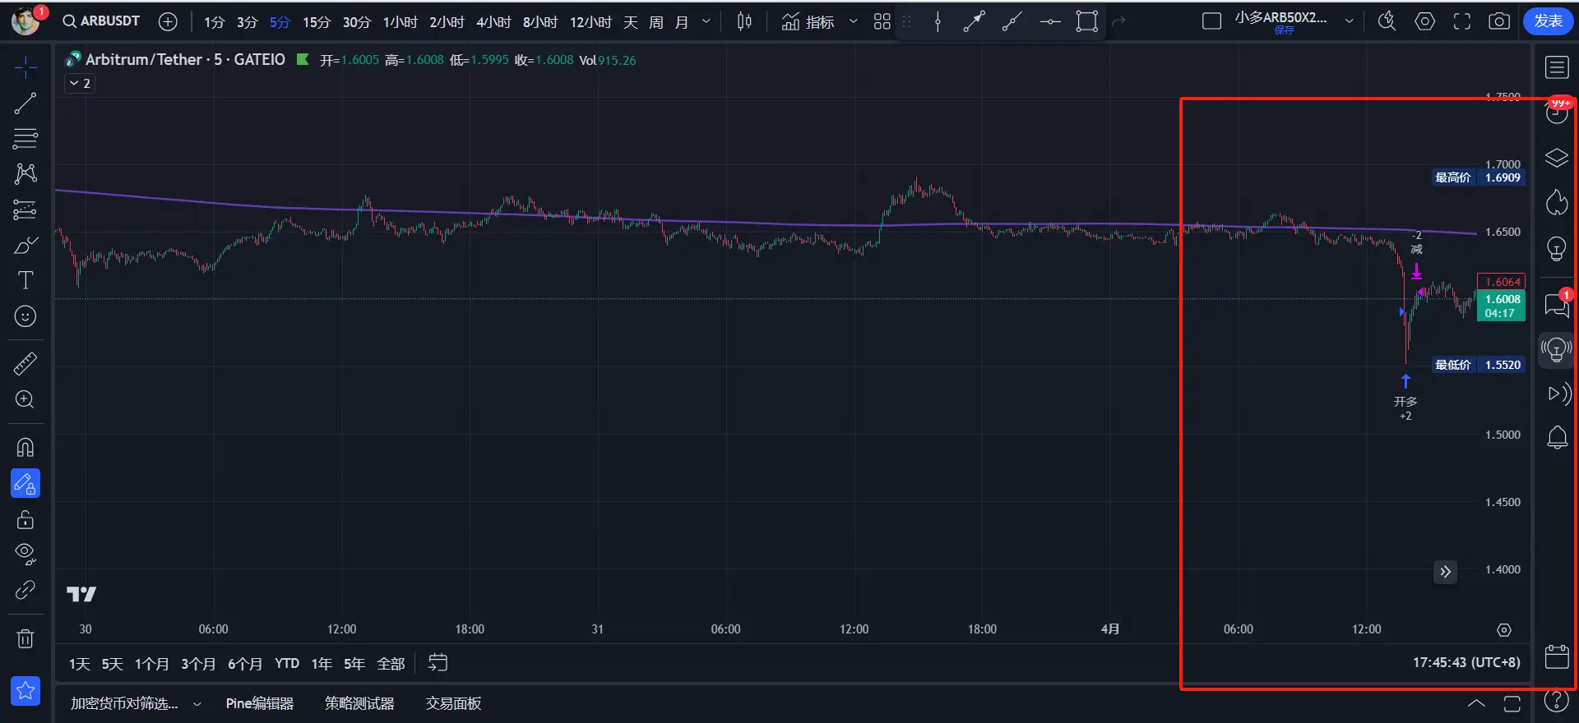Select the trend line drawing tool
Screen dimensions: 1579x723
(x=25, y=104)
